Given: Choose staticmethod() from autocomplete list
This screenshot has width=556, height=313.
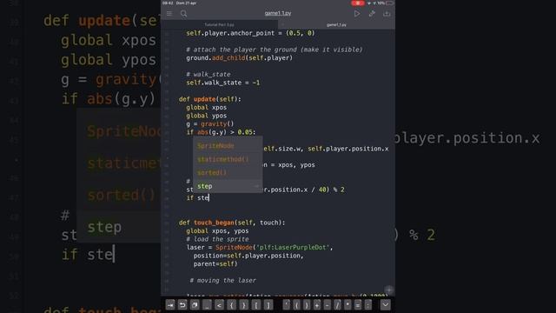Looking at the screenshot, I should click(x=228, y=159).
